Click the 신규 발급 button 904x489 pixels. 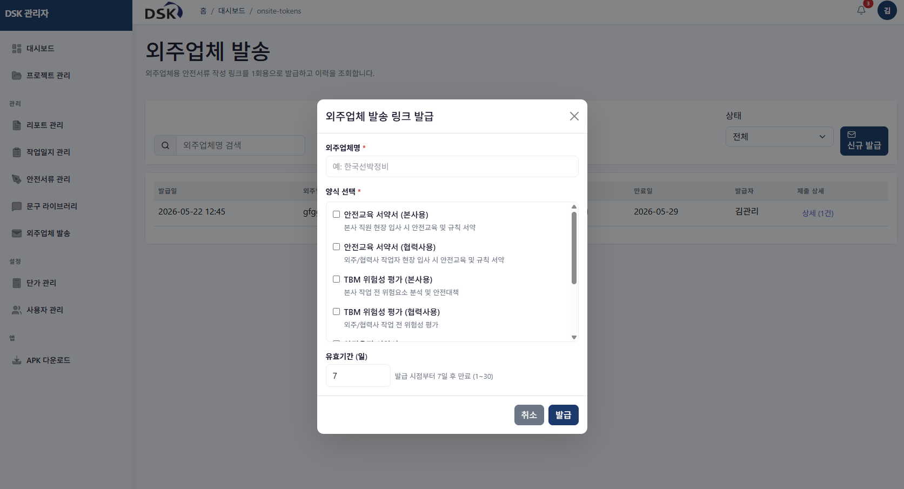point(864,141)
